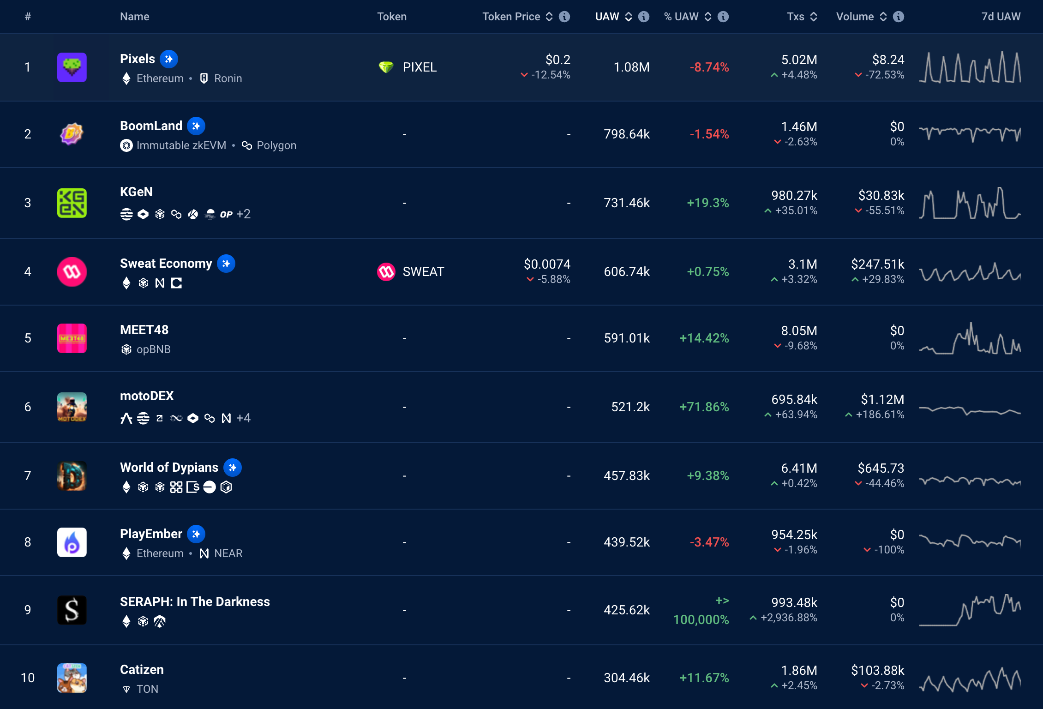Click the MEET48 7d UAW sparkline chart
The width and height of the screenshot is (1043, 709).
[x=970, y=339]
